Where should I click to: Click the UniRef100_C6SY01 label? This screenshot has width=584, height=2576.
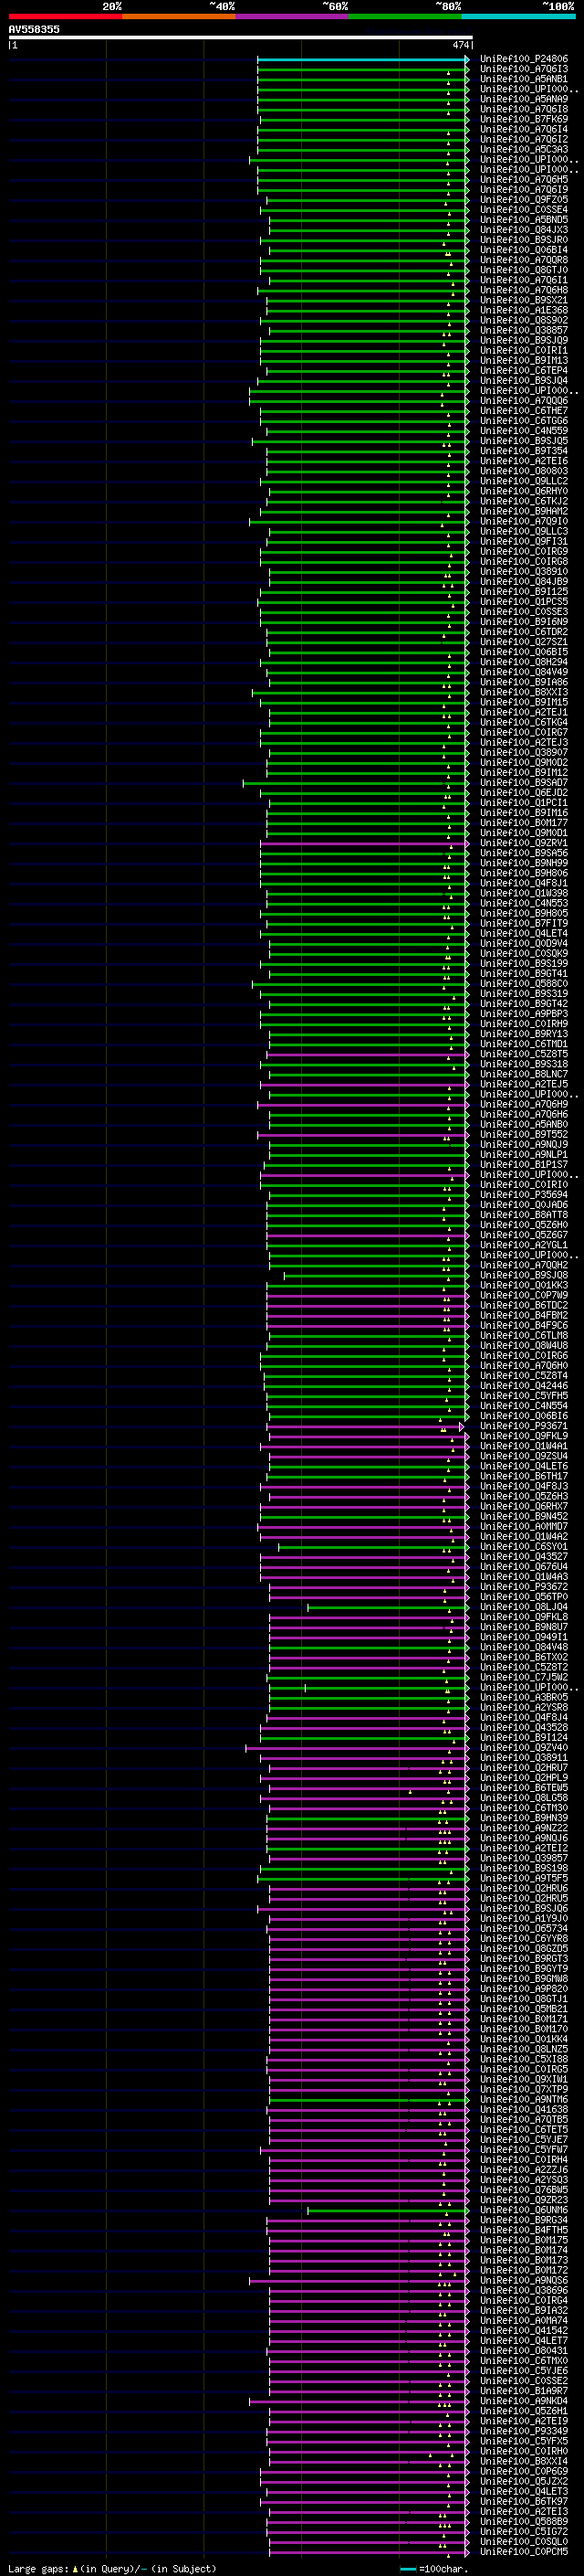pos(524,1546)
